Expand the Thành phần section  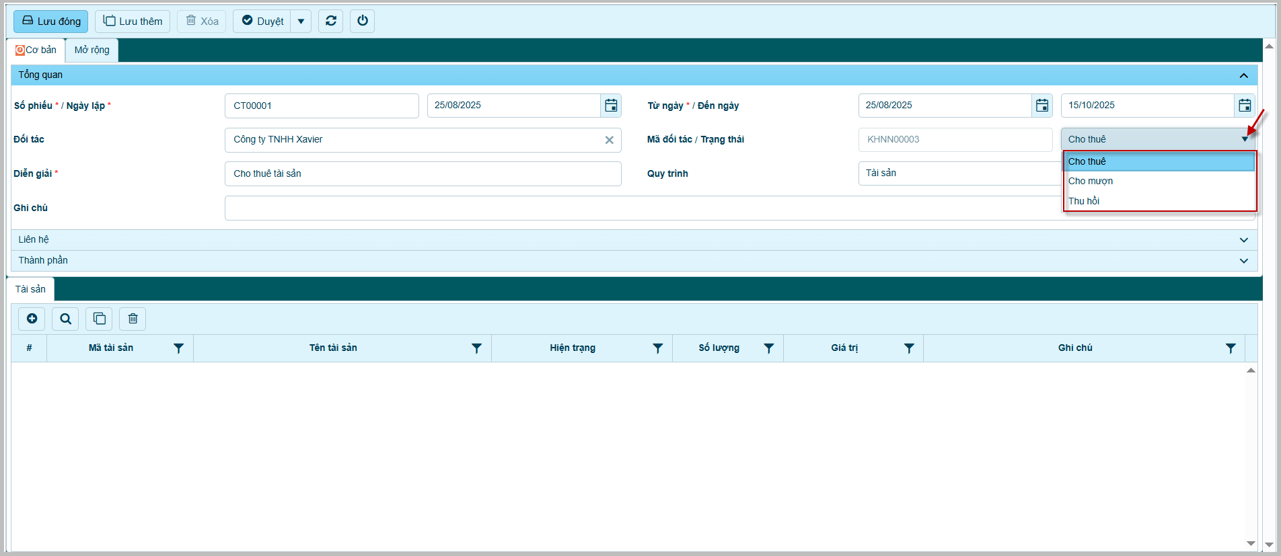pos(1243,261)
